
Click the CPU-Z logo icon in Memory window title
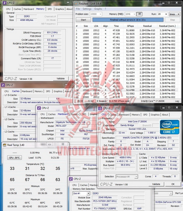coord(5,3)
